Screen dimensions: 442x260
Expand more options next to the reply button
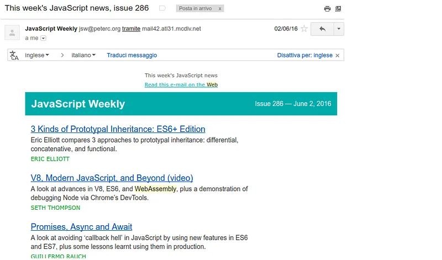pyautogui.click(x=339, y=29)
